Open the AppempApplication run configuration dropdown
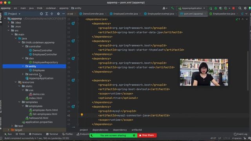The width and height of the screenshot is (251, 141). tap(192, 8)
